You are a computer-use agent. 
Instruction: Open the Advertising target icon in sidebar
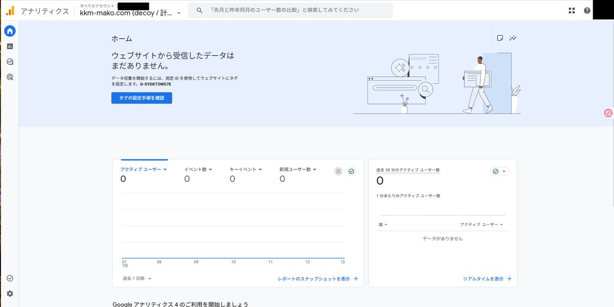(10, 77)
